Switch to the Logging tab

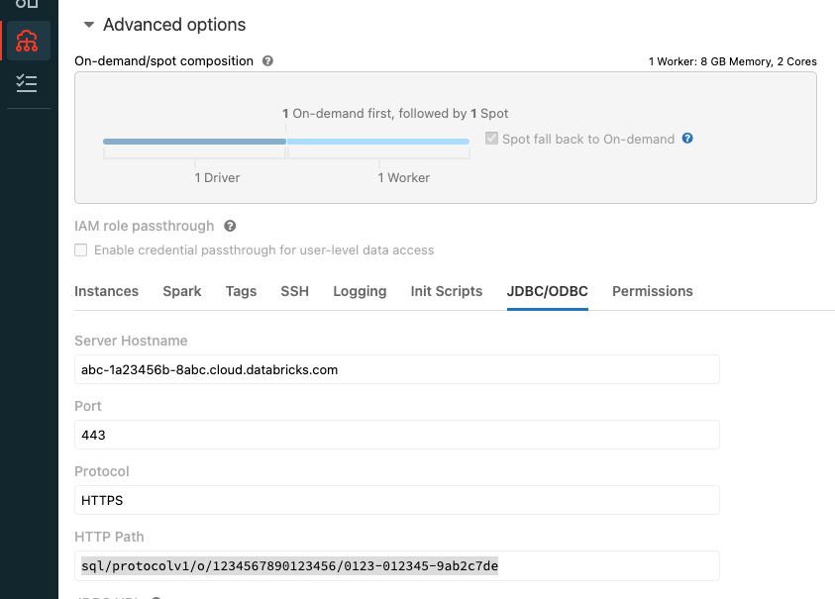point(360,291)
